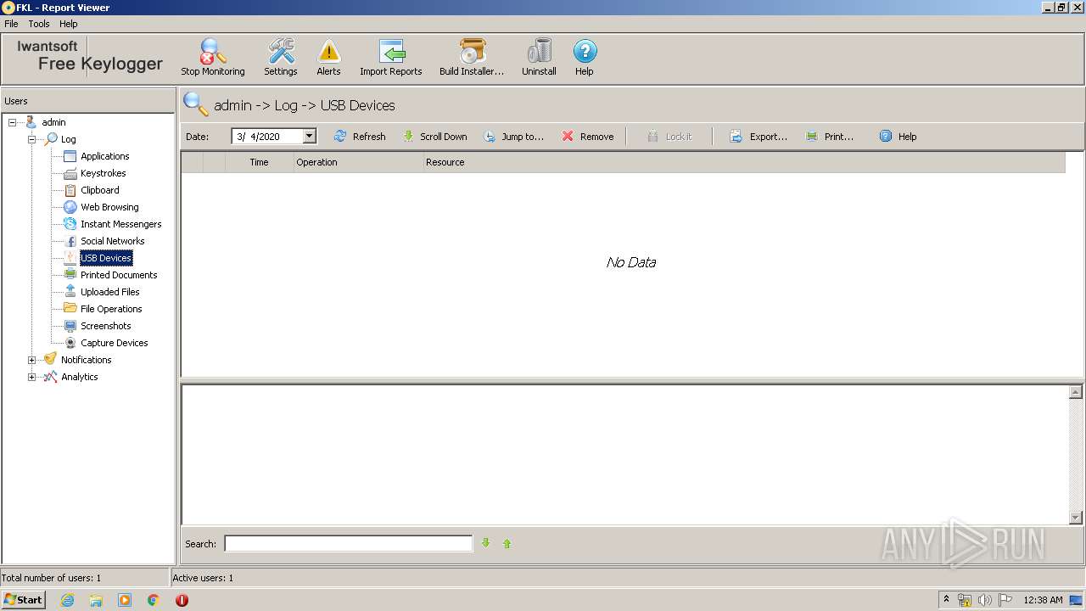Select the Keystrokes log entry

pos(103,173)
